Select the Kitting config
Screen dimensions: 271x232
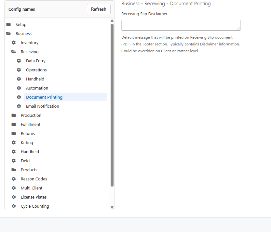[x=27, y=143]
